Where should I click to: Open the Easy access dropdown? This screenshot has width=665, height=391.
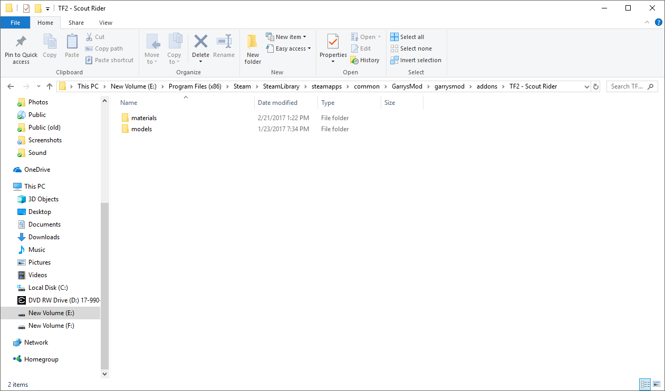288,48
